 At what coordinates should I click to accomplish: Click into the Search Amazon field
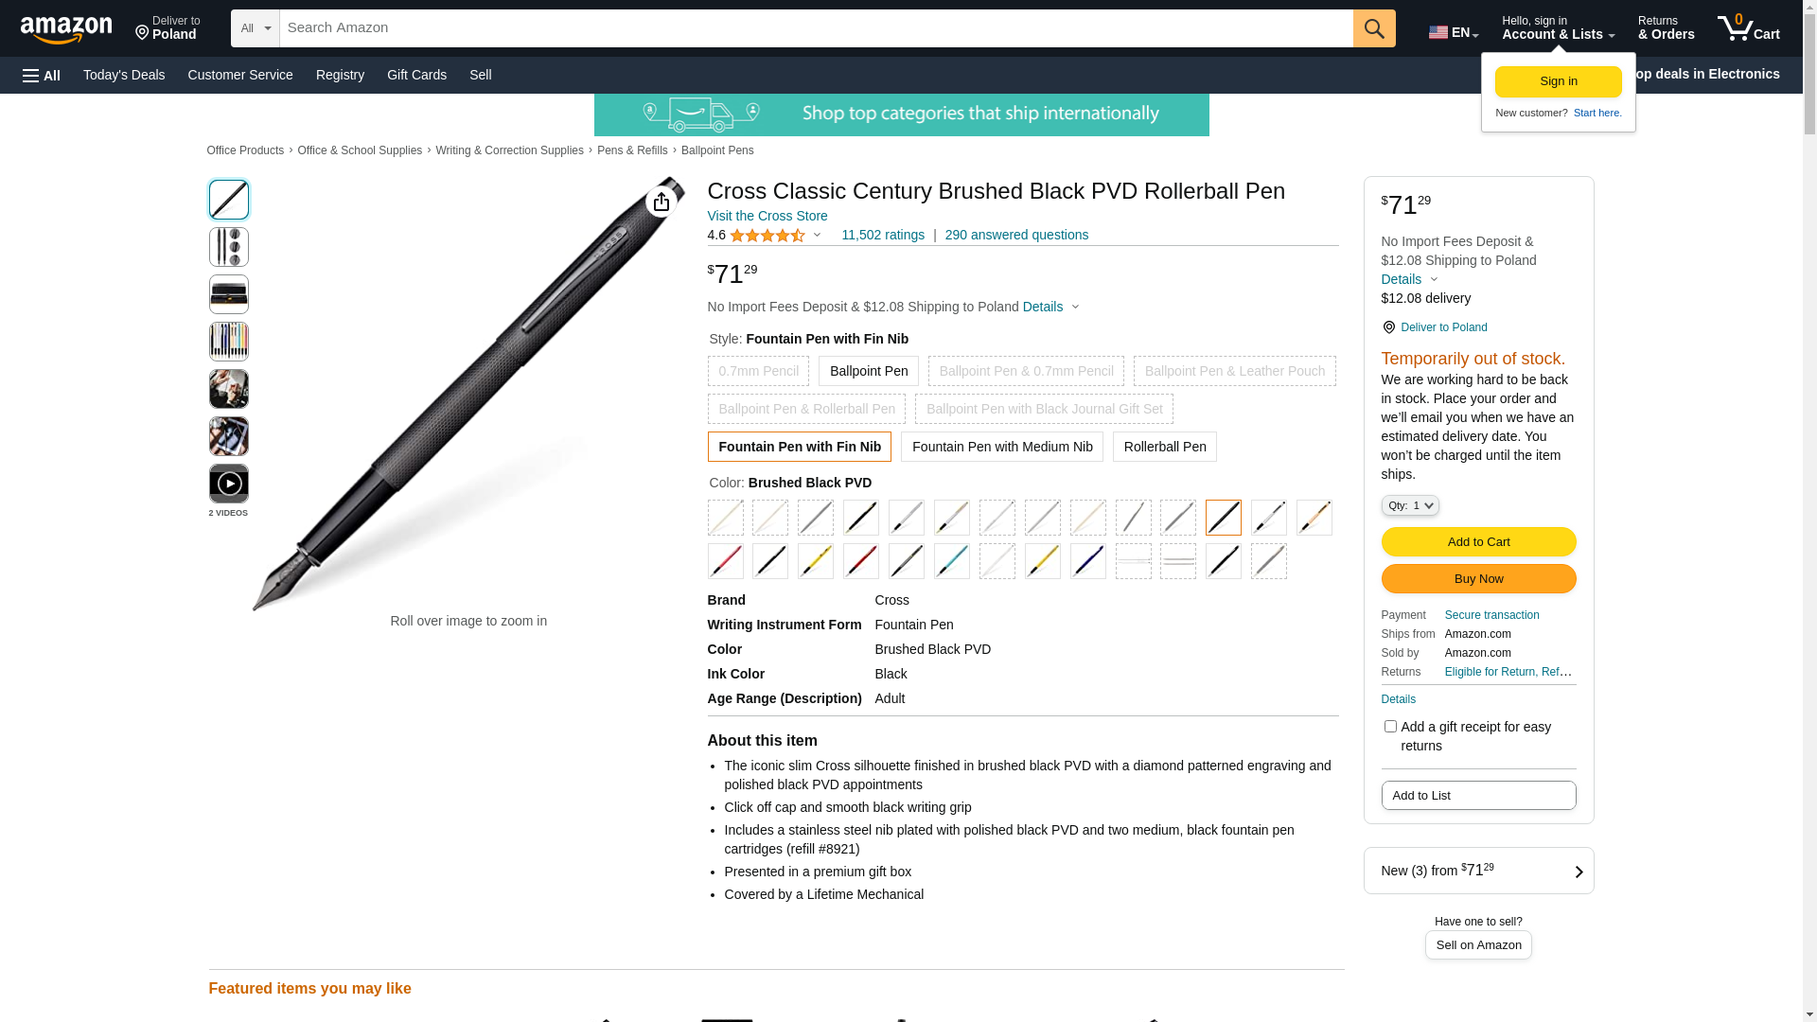(x=816, y=28)
